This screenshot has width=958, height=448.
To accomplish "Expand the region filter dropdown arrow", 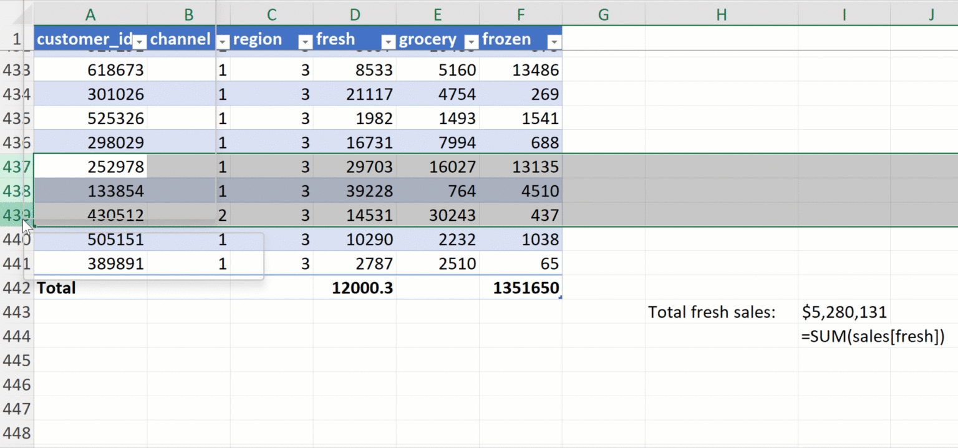I will pos(305,41).
